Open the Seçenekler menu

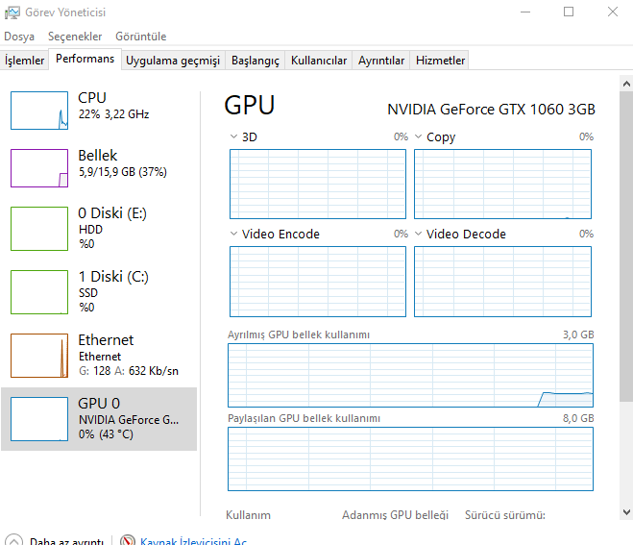pos(75,37)
